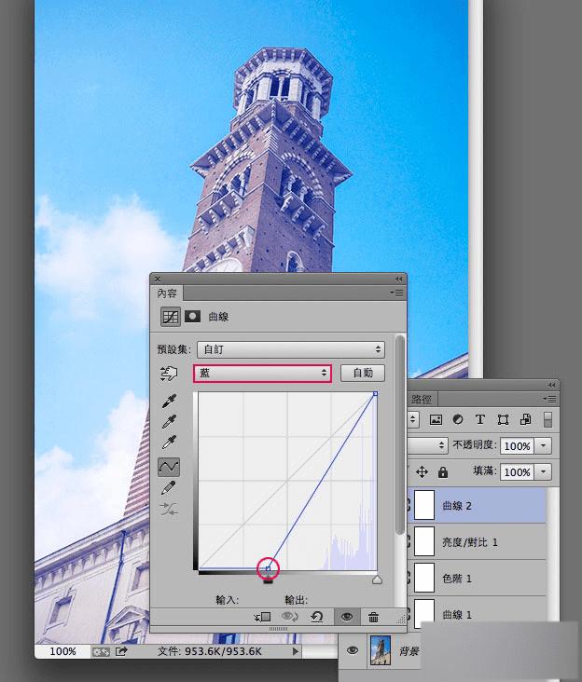The width and height of the screenshot is (582, 682).
Task: Filter layers by pixel layers icon
Action: [436, 419]
